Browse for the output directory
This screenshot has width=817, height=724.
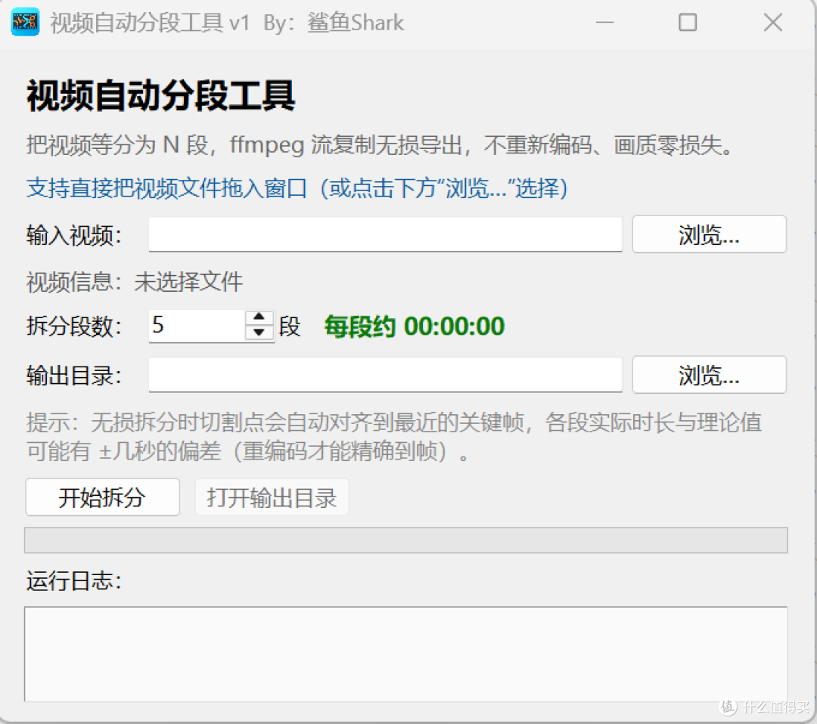[709, 375]
